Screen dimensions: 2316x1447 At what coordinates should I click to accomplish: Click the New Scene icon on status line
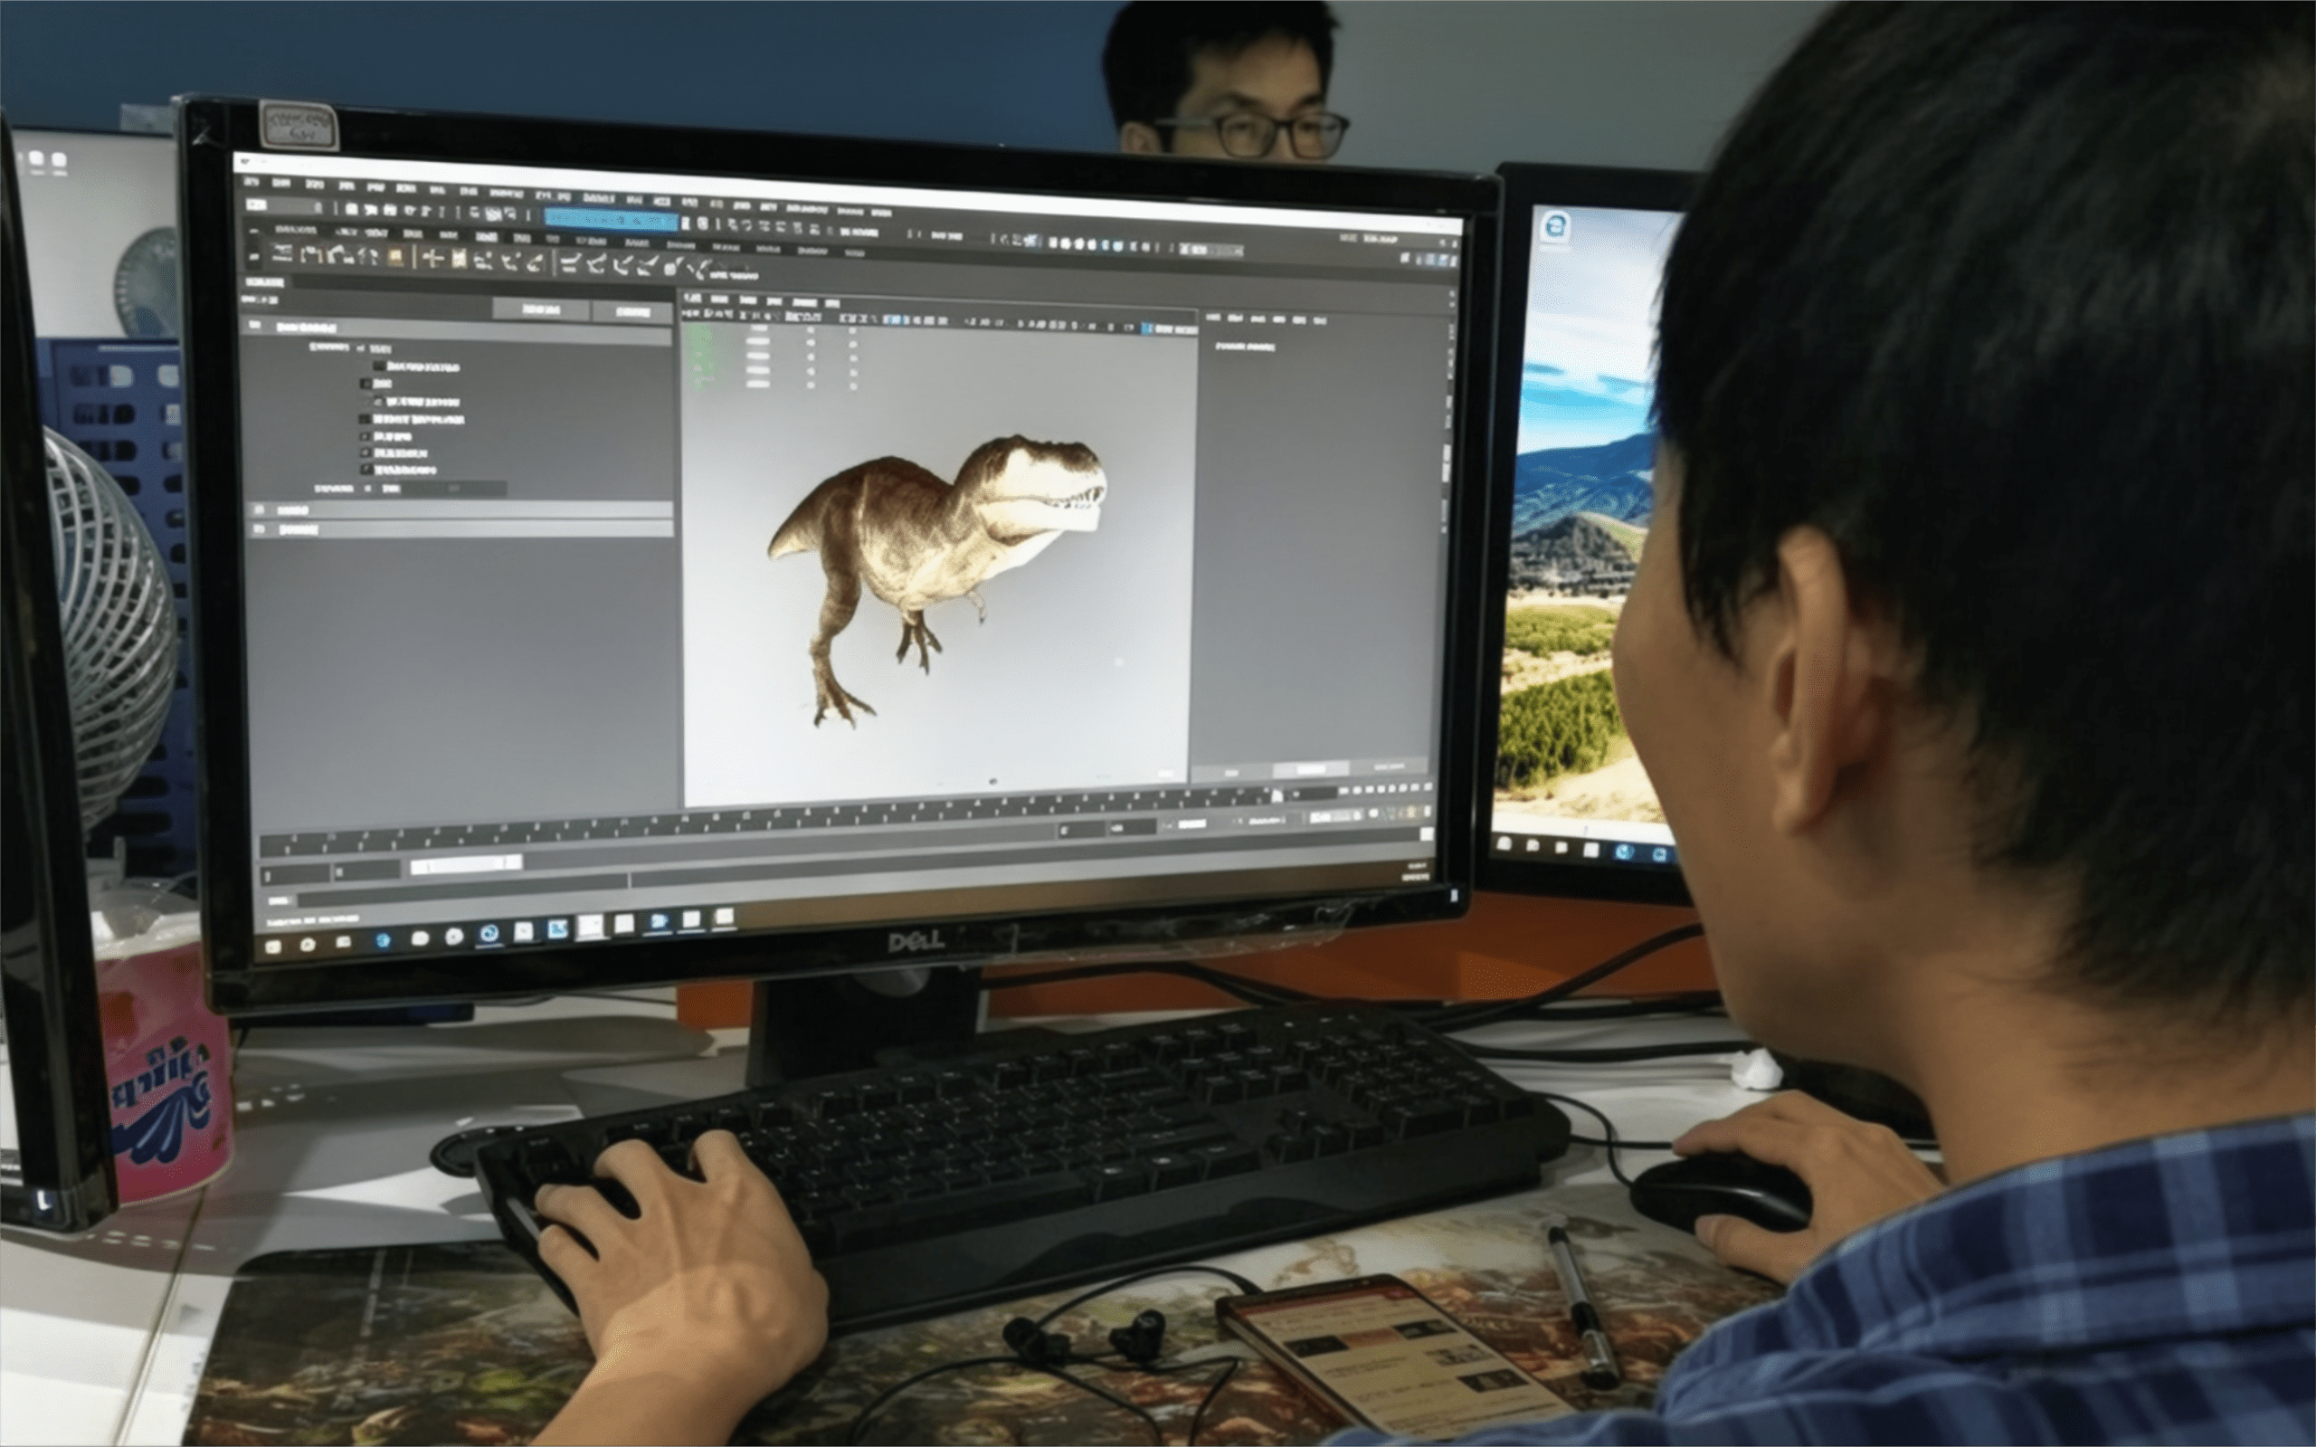point(352,210)
